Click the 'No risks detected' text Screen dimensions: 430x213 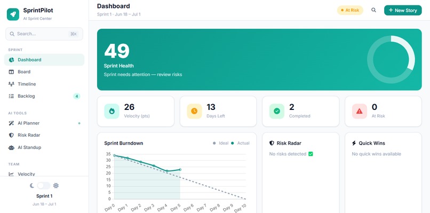pos(288,154)
